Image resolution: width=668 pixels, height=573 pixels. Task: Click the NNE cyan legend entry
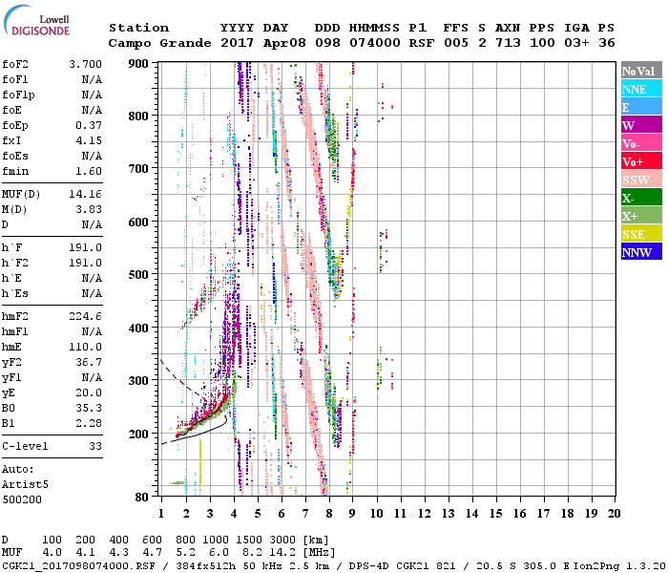(640, 89)
